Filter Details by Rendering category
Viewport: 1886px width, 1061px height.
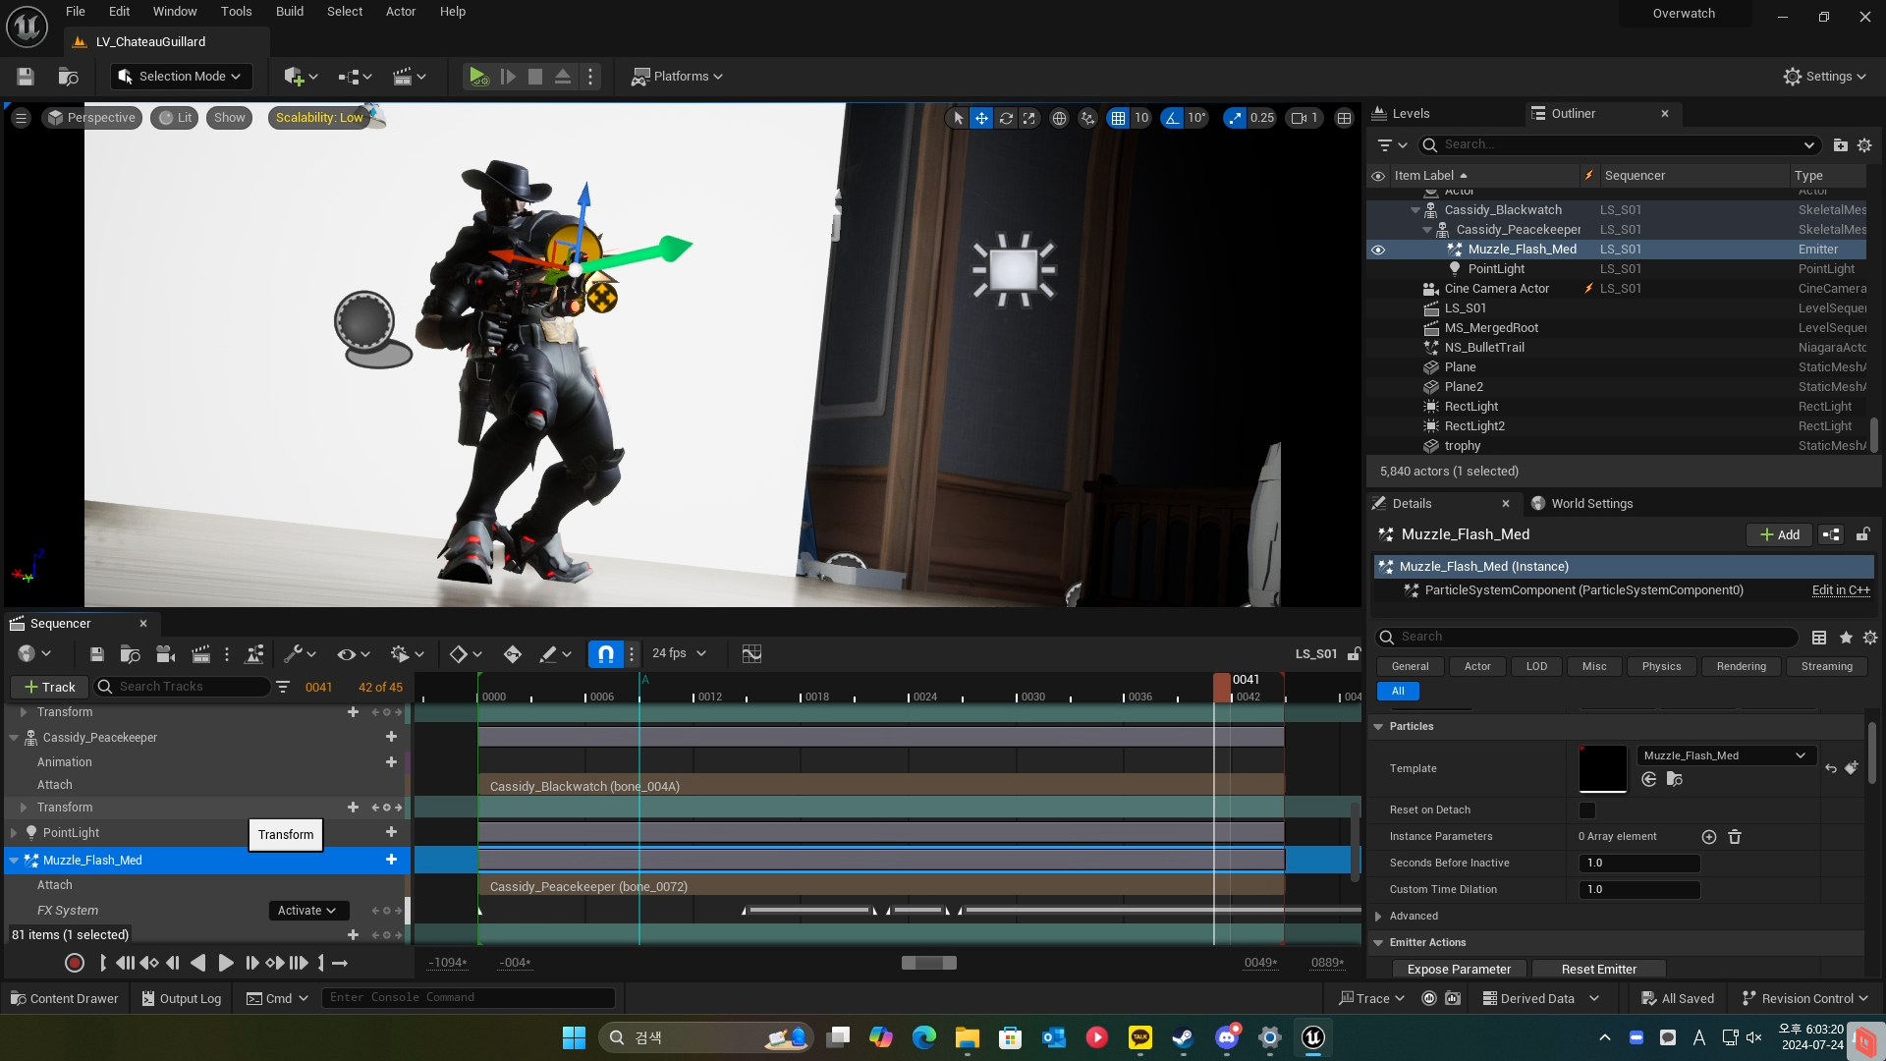(1741, 667)
